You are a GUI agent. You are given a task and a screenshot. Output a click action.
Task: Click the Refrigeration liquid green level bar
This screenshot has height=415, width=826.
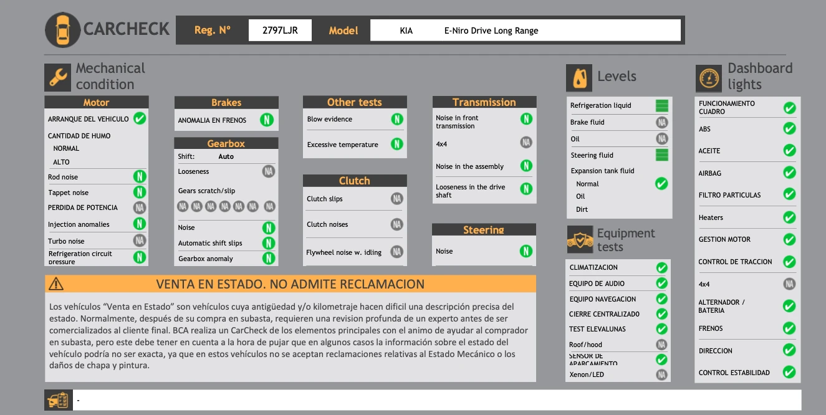tap(661, 105)
